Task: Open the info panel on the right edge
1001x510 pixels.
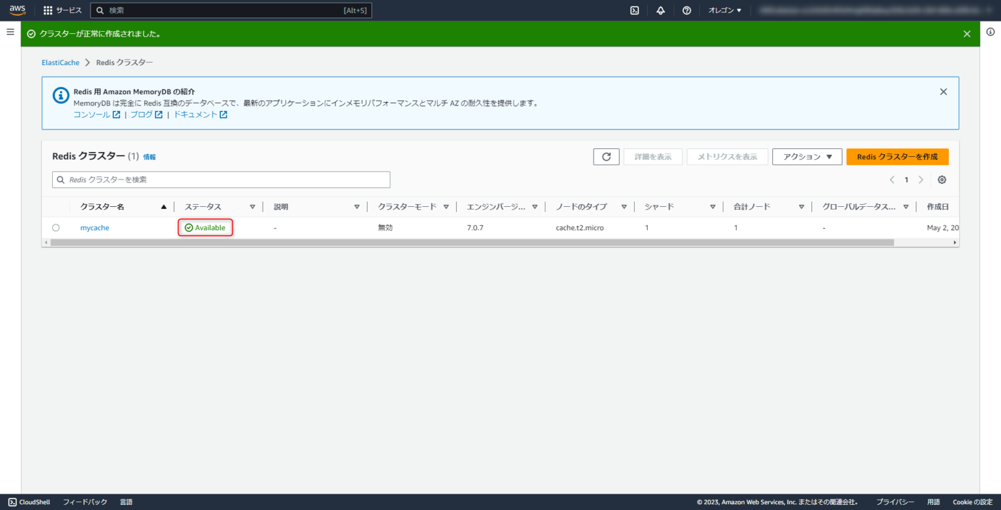Action: click(x=989, y=31)
